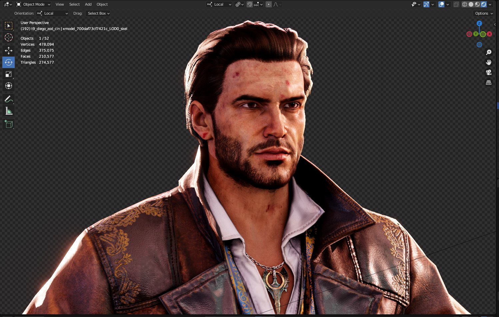Open the Options dropdown

pyautogui.click(x=483, y=13)
